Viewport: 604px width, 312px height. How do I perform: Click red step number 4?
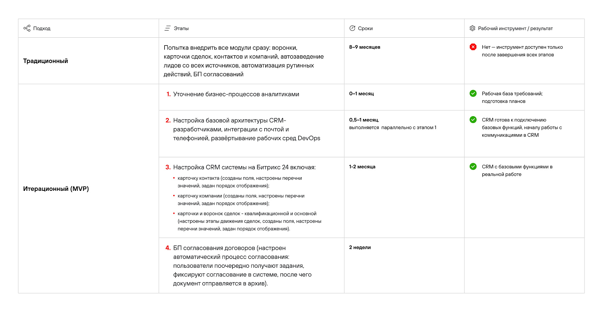168,248
